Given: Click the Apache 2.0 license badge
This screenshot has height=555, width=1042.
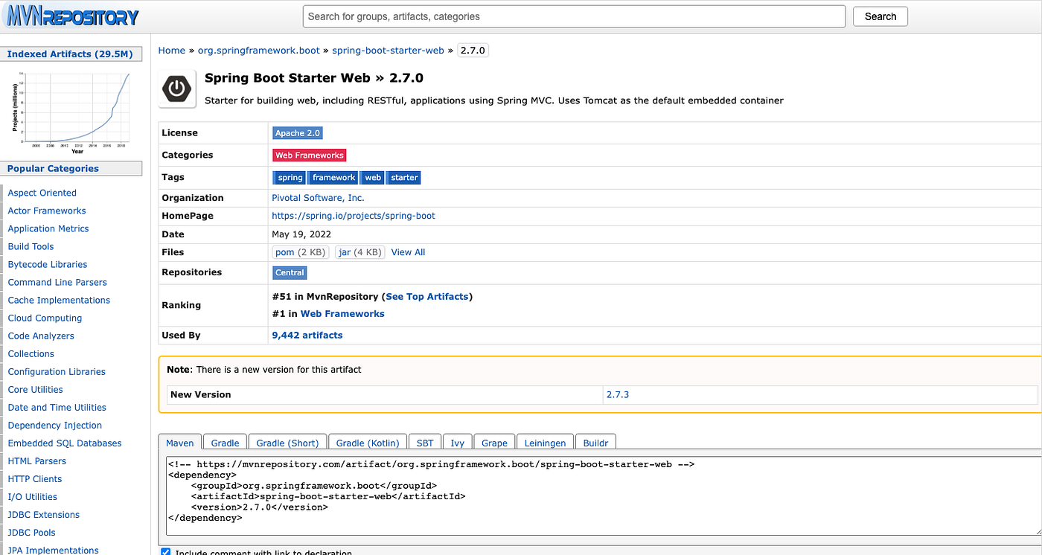Looking at the screenshot, I should click(x=298, y=133).
